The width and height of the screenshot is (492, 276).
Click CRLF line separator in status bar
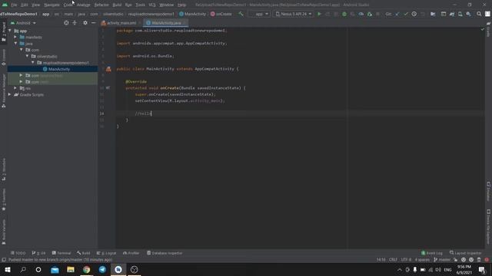coord(393,260)
